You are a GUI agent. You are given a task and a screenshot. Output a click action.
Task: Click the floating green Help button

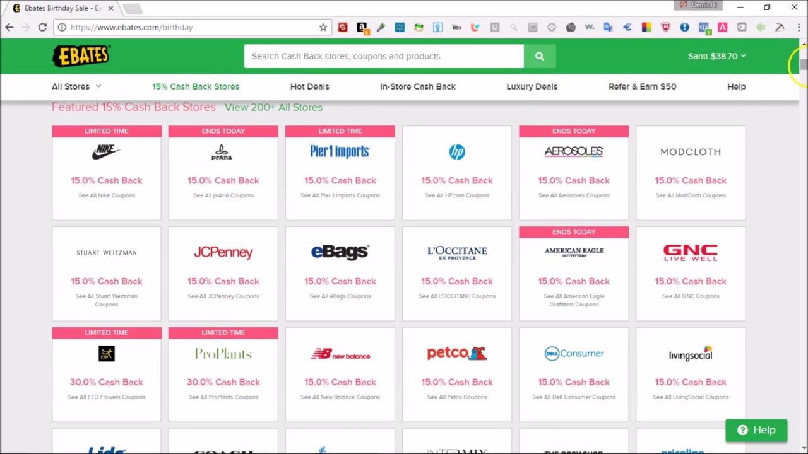coord(756,430)
